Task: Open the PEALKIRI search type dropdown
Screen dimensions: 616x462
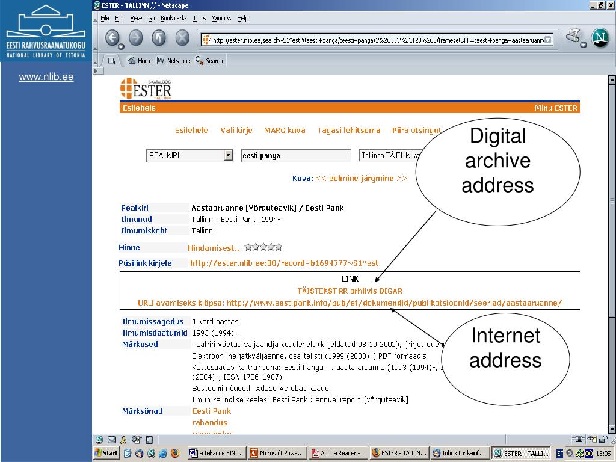Action: (189, 155)
